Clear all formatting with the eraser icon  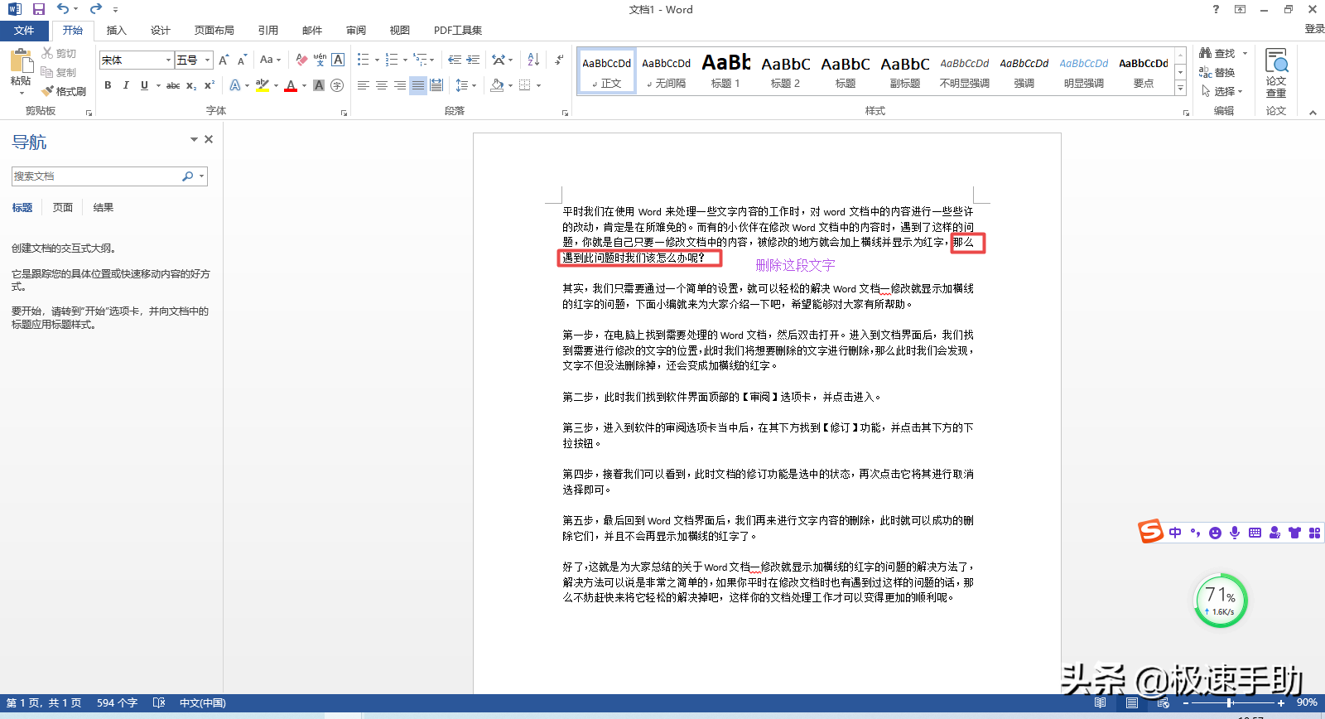pyautogui.click(x=301, y=60)
